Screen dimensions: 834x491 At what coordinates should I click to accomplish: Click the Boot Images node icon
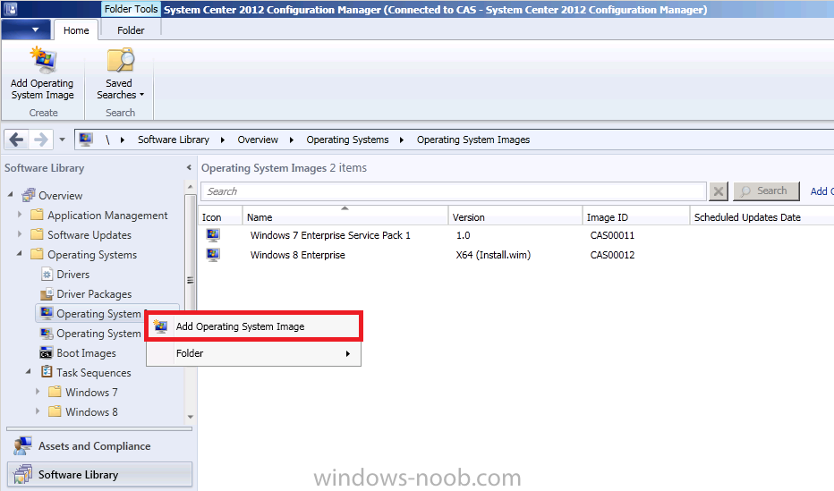(x=47, y=353)
